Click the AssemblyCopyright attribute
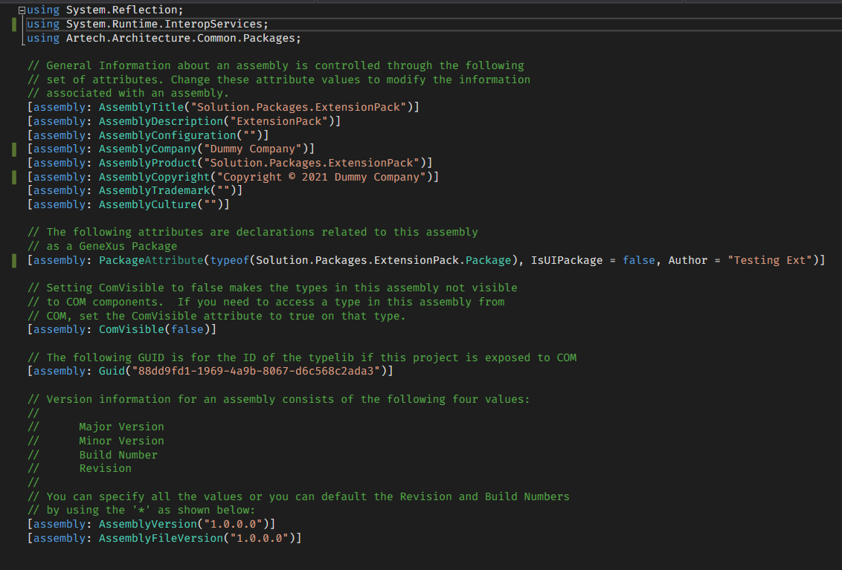This screenshot has width=842, height=570. point(154,177)
